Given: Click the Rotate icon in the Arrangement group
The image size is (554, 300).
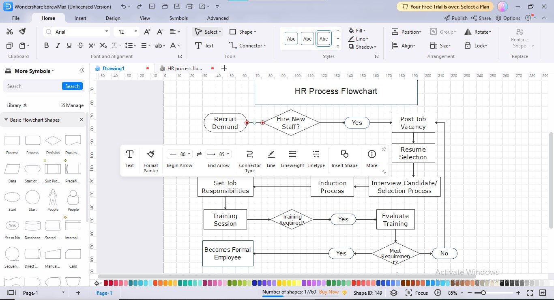Looking at the screenshot, I should pos(477,32).
